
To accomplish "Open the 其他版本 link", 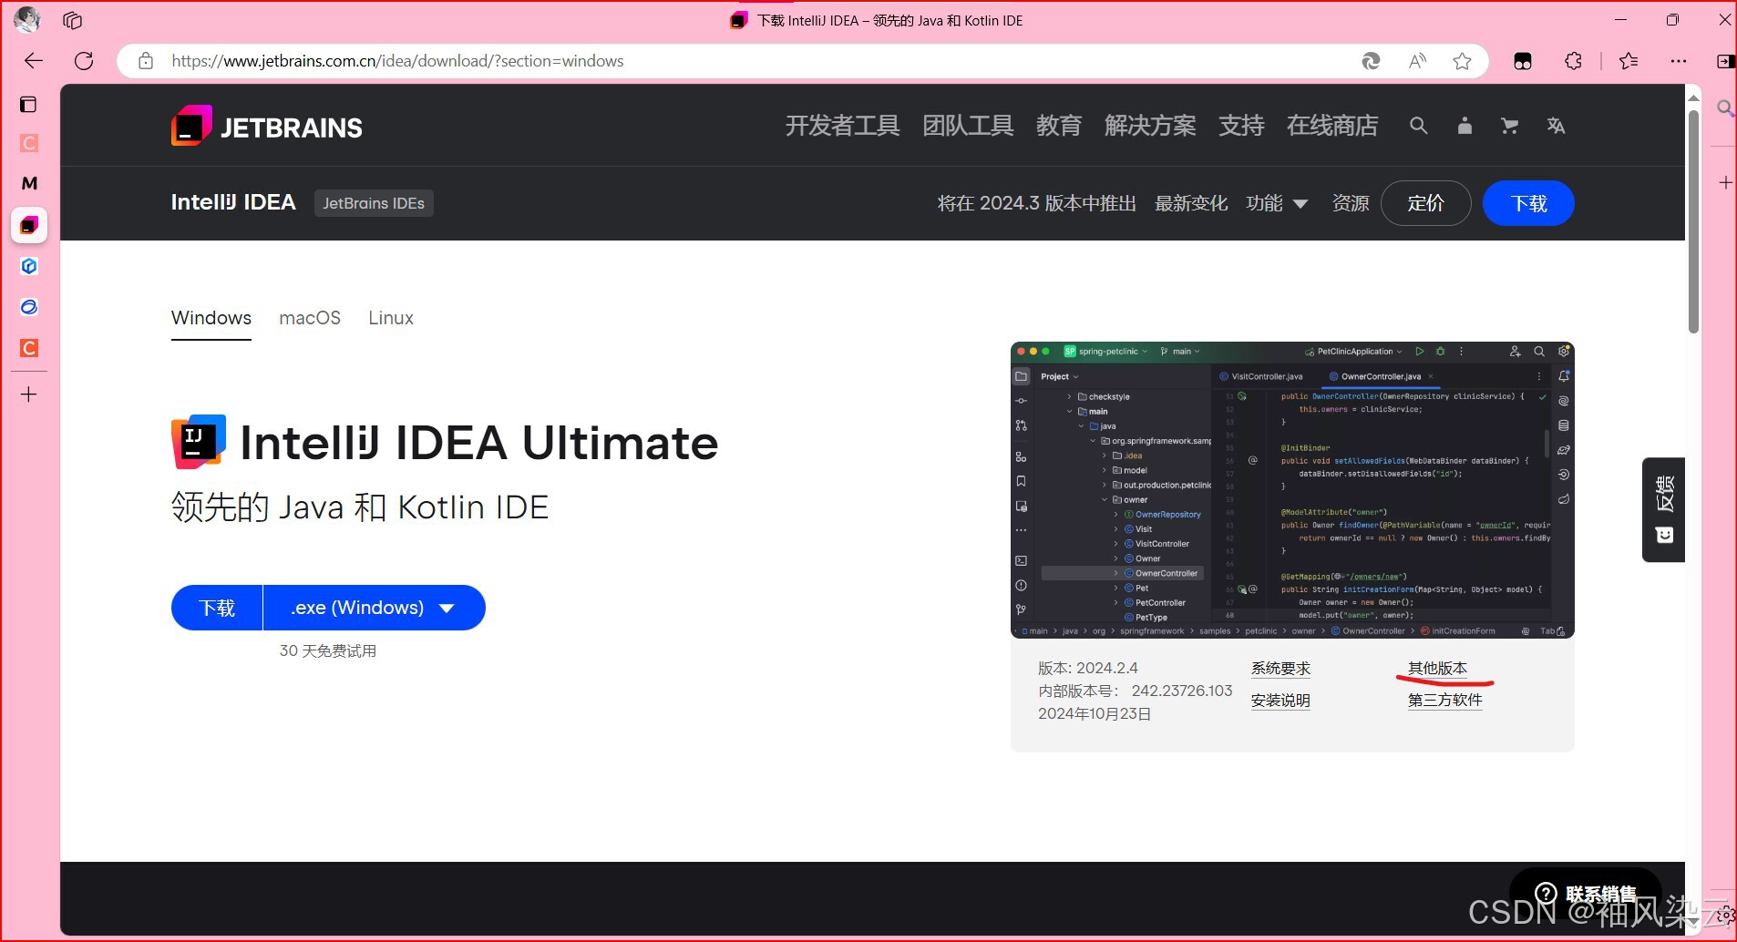I will tap(1437, 669).
